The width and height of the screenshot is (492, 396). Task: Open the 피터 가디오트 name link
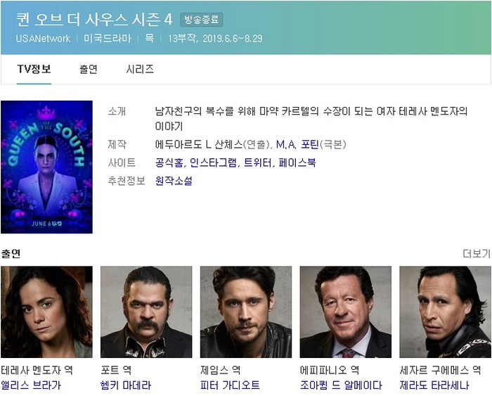point(230,385)
